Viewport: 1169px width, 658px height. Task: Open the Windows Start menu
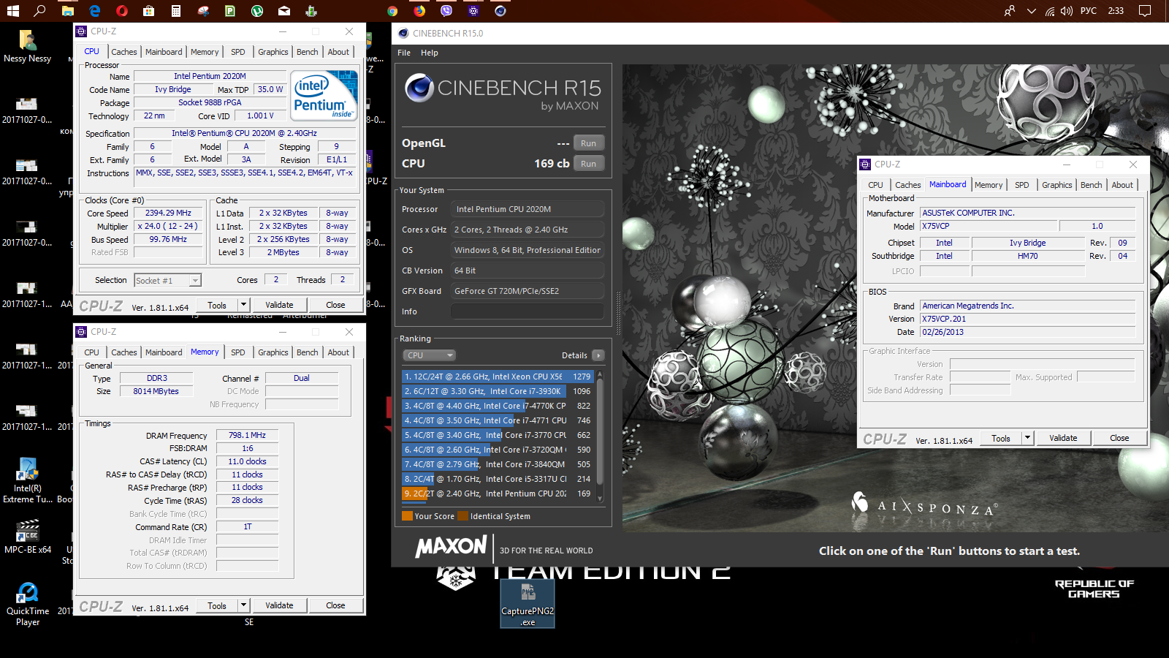pyautogui.click(x=12, y=11)
